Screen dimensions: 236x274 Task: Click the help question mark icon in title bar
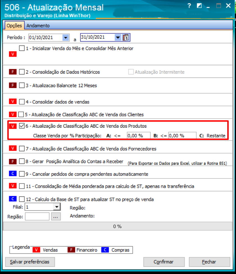pyautogui.click(x=189, y=6)
